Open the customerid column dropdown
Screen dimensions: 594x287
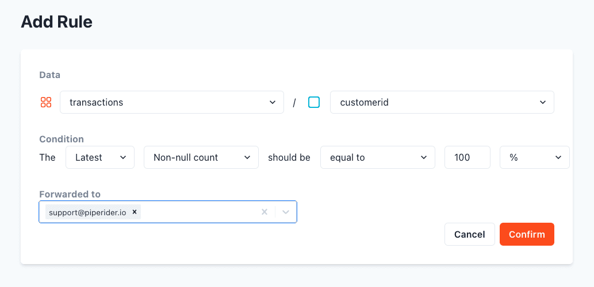442,102
